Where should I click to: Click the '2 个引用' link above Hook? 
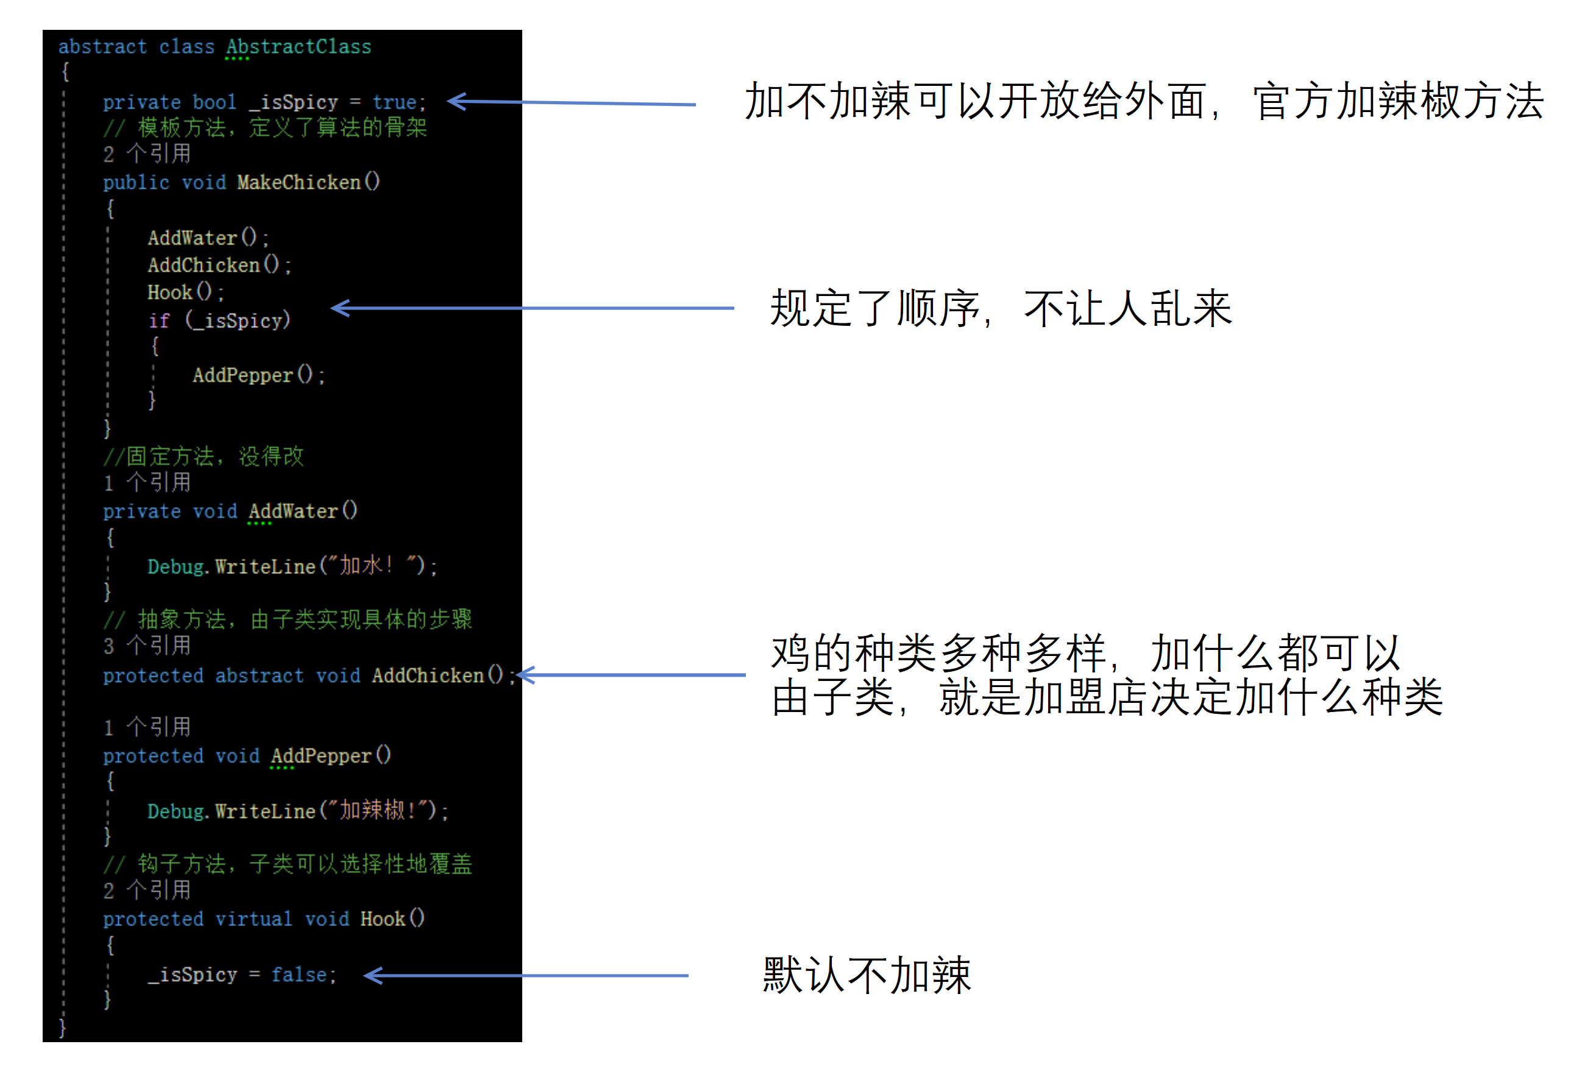(147, 890)
